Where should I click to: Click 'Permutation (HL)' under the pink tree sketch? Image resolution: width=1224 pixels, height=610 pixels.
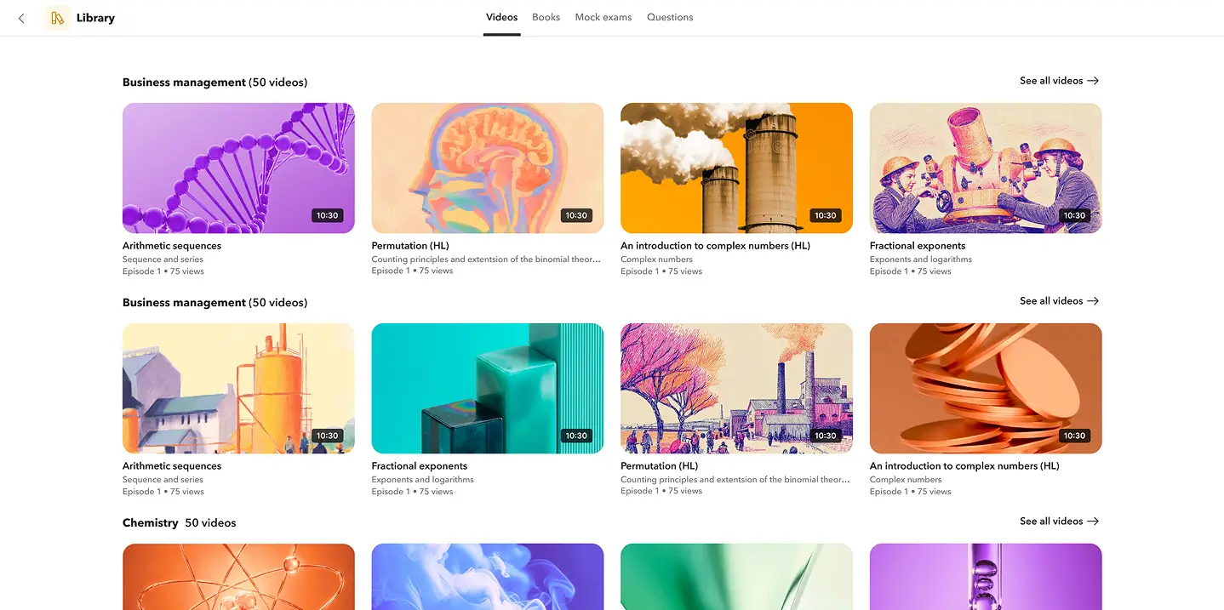tap(660, 466)
